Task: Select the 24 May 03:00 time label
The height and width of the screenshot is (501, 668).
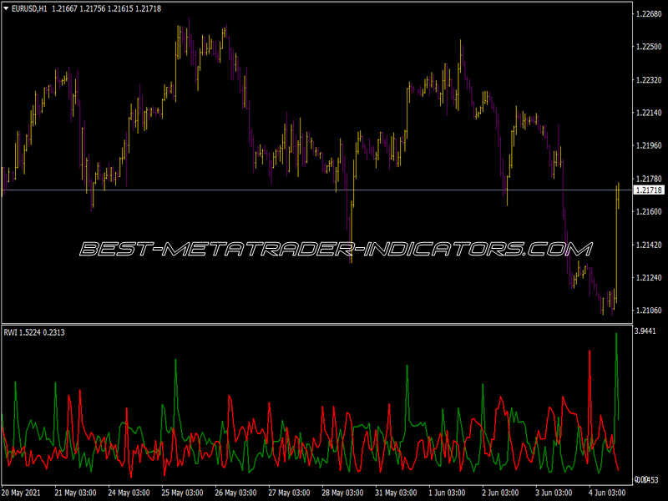Action: tap(129, 493)
